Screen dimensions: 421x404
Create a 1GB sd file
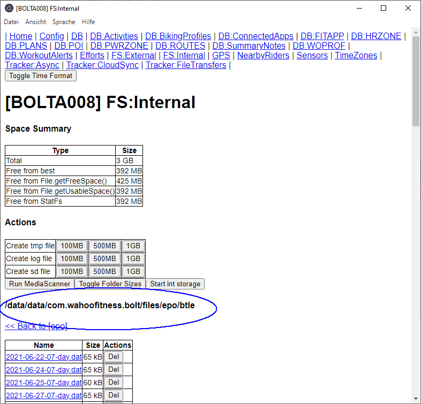click(x=133, y=271)
